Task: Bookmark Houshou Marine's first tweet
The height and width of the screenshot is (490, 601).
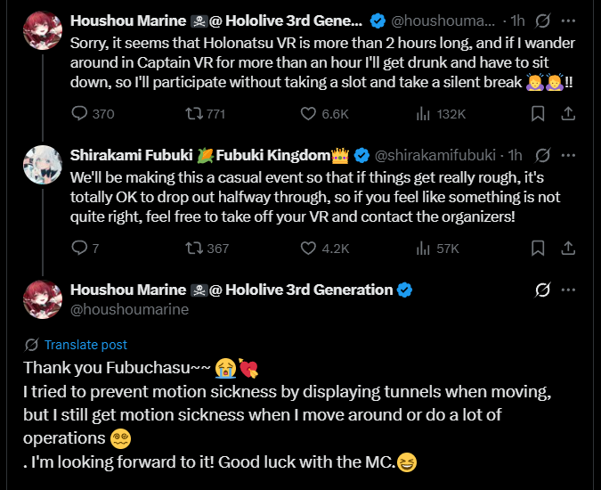Action: pyautogui.click(x=538, y=114)
